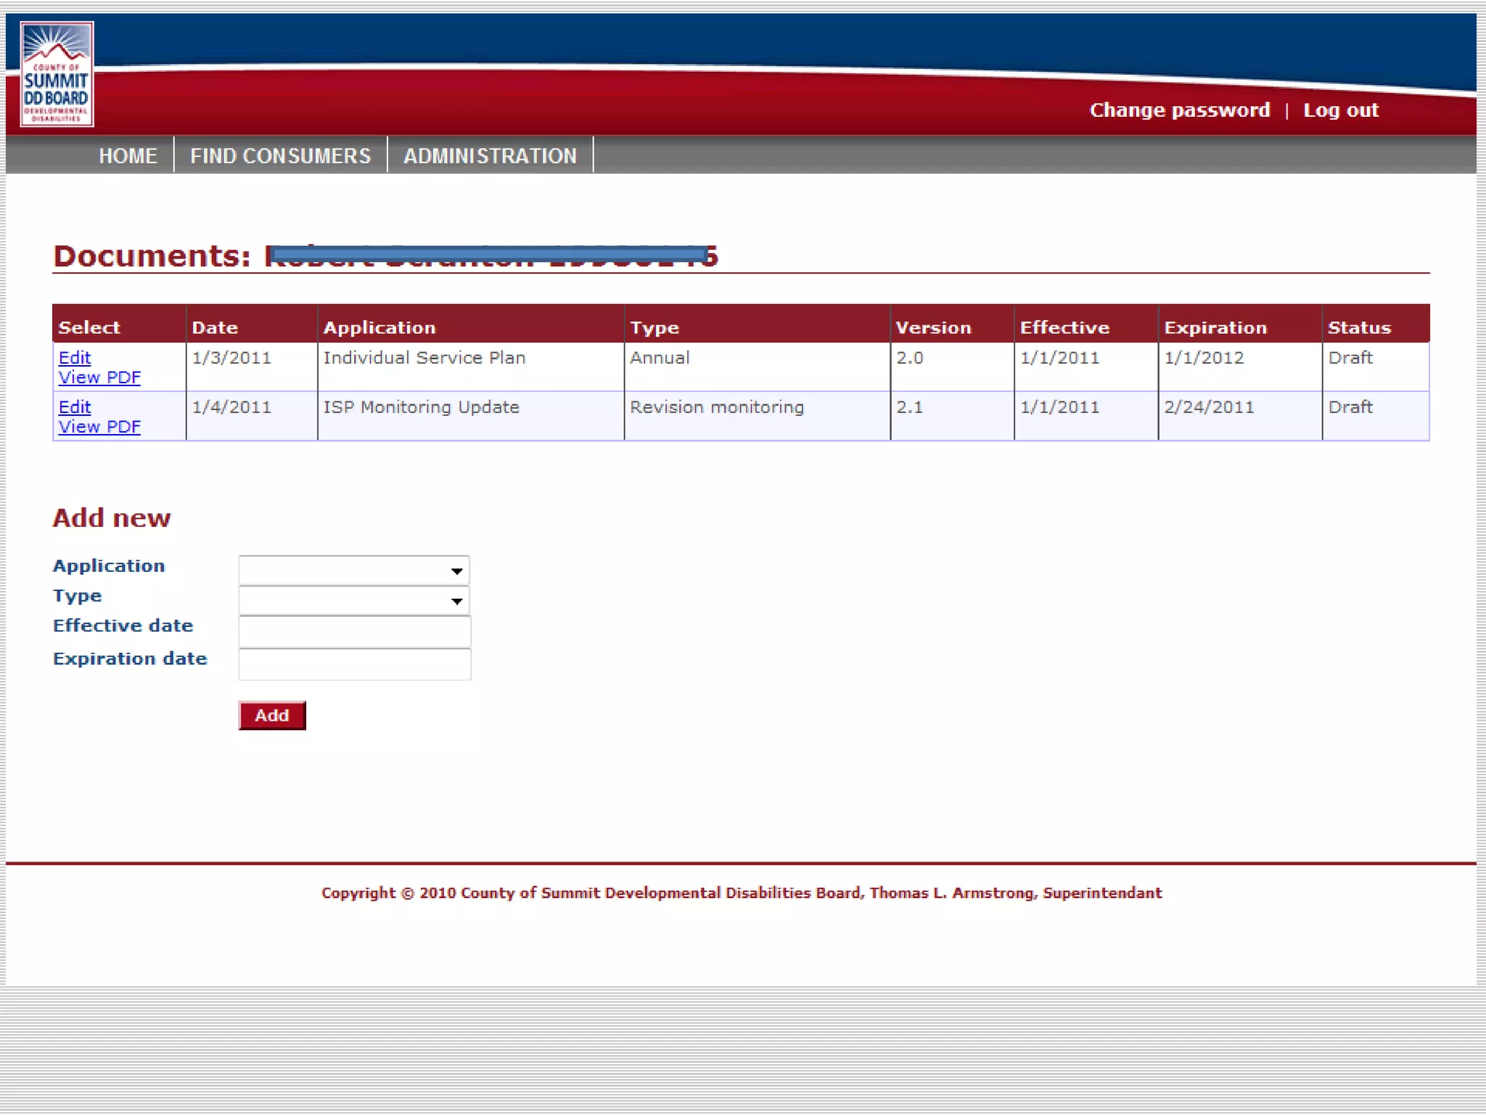Click the Expiration date input field
The width and height of the screenshot is (1486, 1115).
pos(354,664)
